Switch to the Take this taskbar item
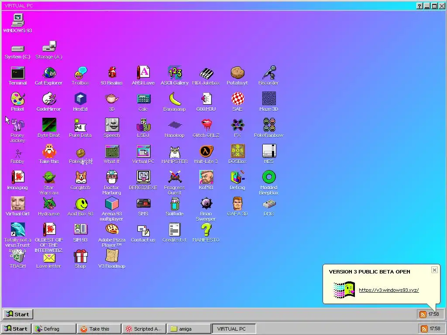 (99, 329)
